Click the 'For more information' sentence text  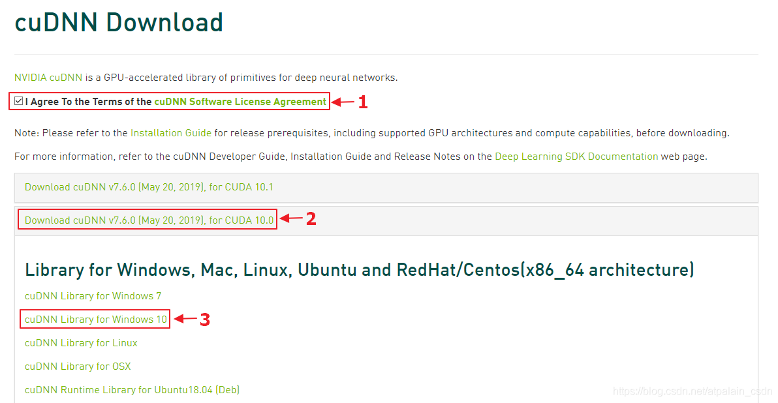click(x=361, y=156)
